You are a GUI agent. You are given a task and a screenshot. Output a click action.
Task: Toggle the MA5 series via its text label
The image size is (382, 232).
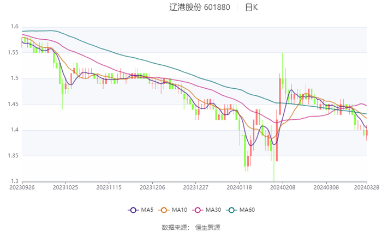146,210
